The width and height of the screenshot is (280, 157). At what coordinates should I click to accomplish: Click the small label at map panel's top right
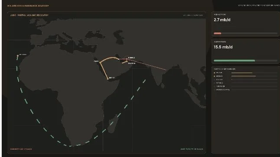[x=193, y=15]
